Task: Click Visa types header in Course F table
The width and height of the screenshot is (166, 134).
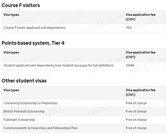Action: pos(11,15)
